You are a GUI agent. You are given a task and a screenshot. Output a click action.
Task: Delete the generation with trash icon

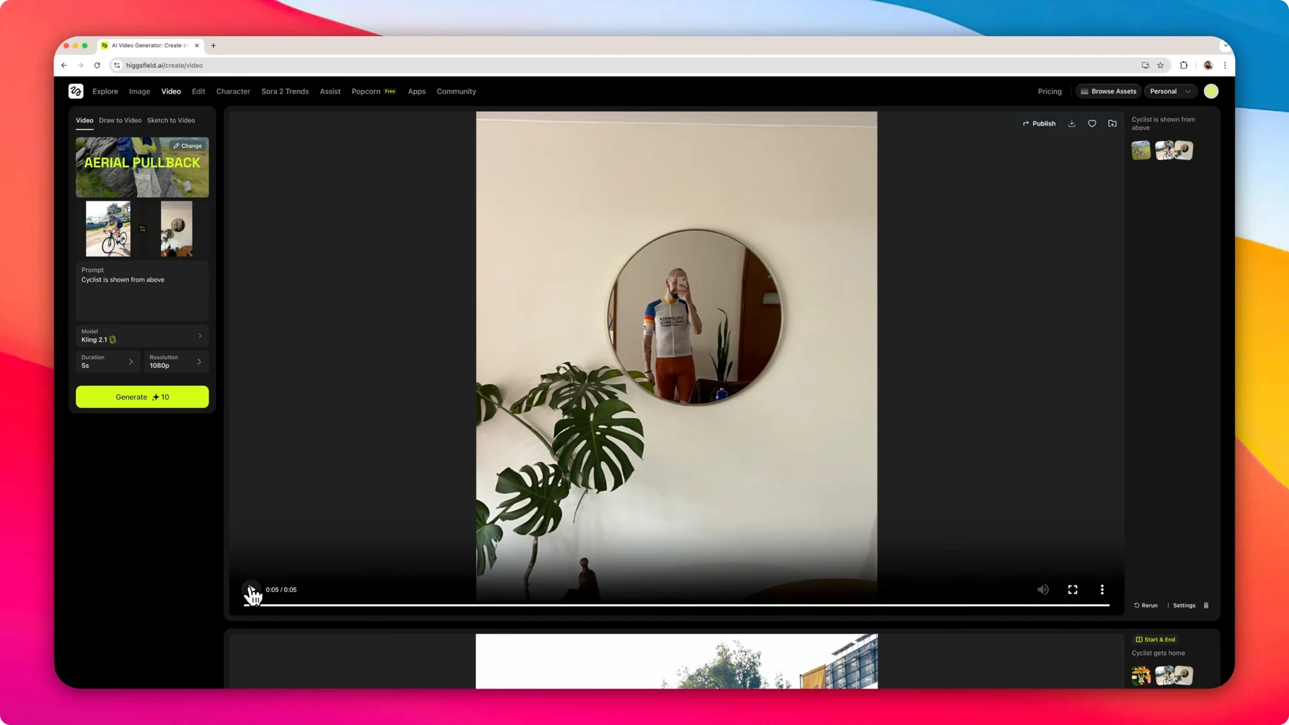(1206, 605)
